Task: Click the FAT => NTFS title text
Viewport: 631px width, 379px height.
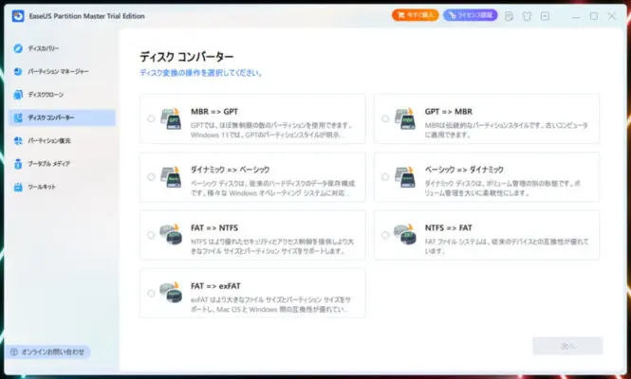Action: pos(214,228)
